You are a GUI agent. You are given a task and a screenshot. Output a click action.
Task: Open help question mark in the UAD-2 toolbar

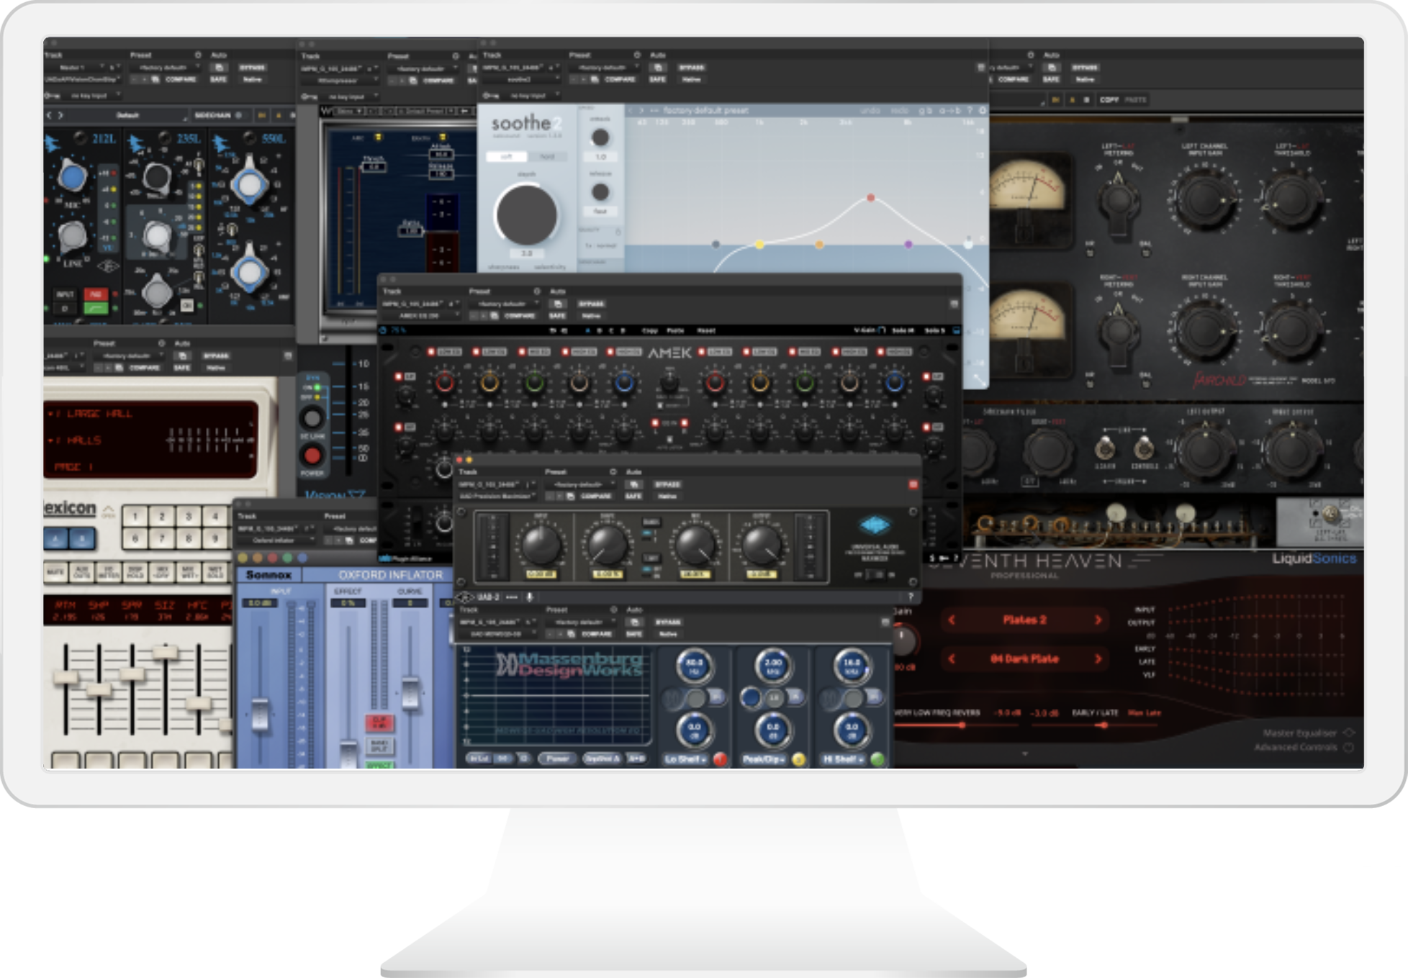click(x=911, y=597)
